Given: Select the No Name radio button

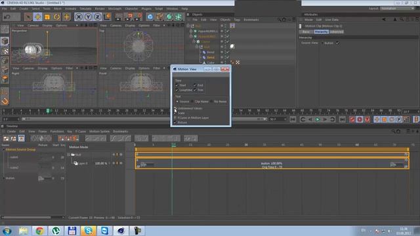Looking at the screenshot, I should click(x=211, y=102).
